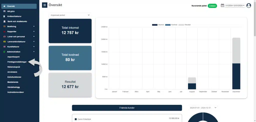The height and width of the screenshot is (122, 256).
Task: Click the Nuvarande paket label
Action: click(199, 6)
